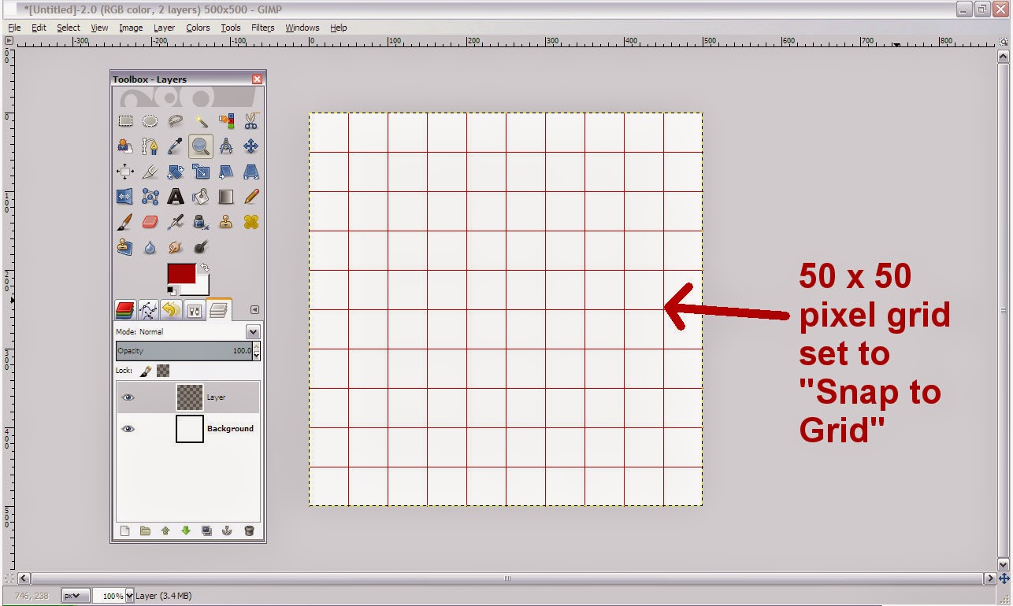The width and height of the screenshot is (1013, 606).
Task: Adjust the layer Opacity slider
Action: point(184,351)
